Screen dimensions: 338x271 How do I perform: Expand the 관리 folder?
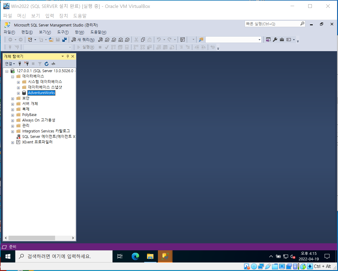click(12, 126)
